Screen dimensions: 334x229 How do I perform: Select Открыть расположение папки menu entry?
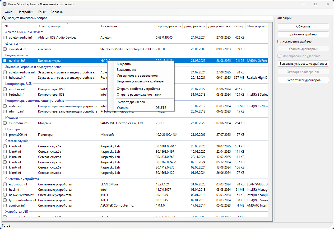tap(139, 95)
